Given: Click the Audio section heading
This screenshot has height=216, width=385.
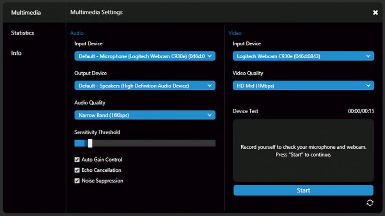Looking at the screenshot, I should point(77,33).
